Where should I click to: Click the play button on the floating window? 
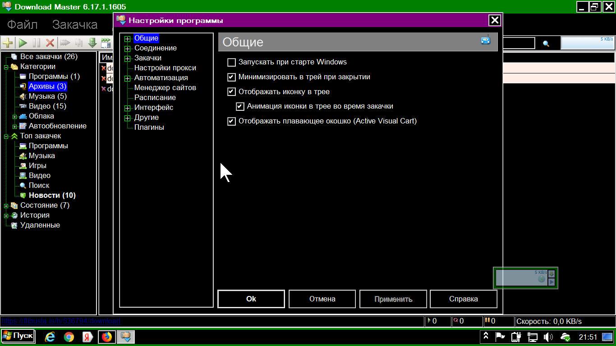tap(551, 282)
